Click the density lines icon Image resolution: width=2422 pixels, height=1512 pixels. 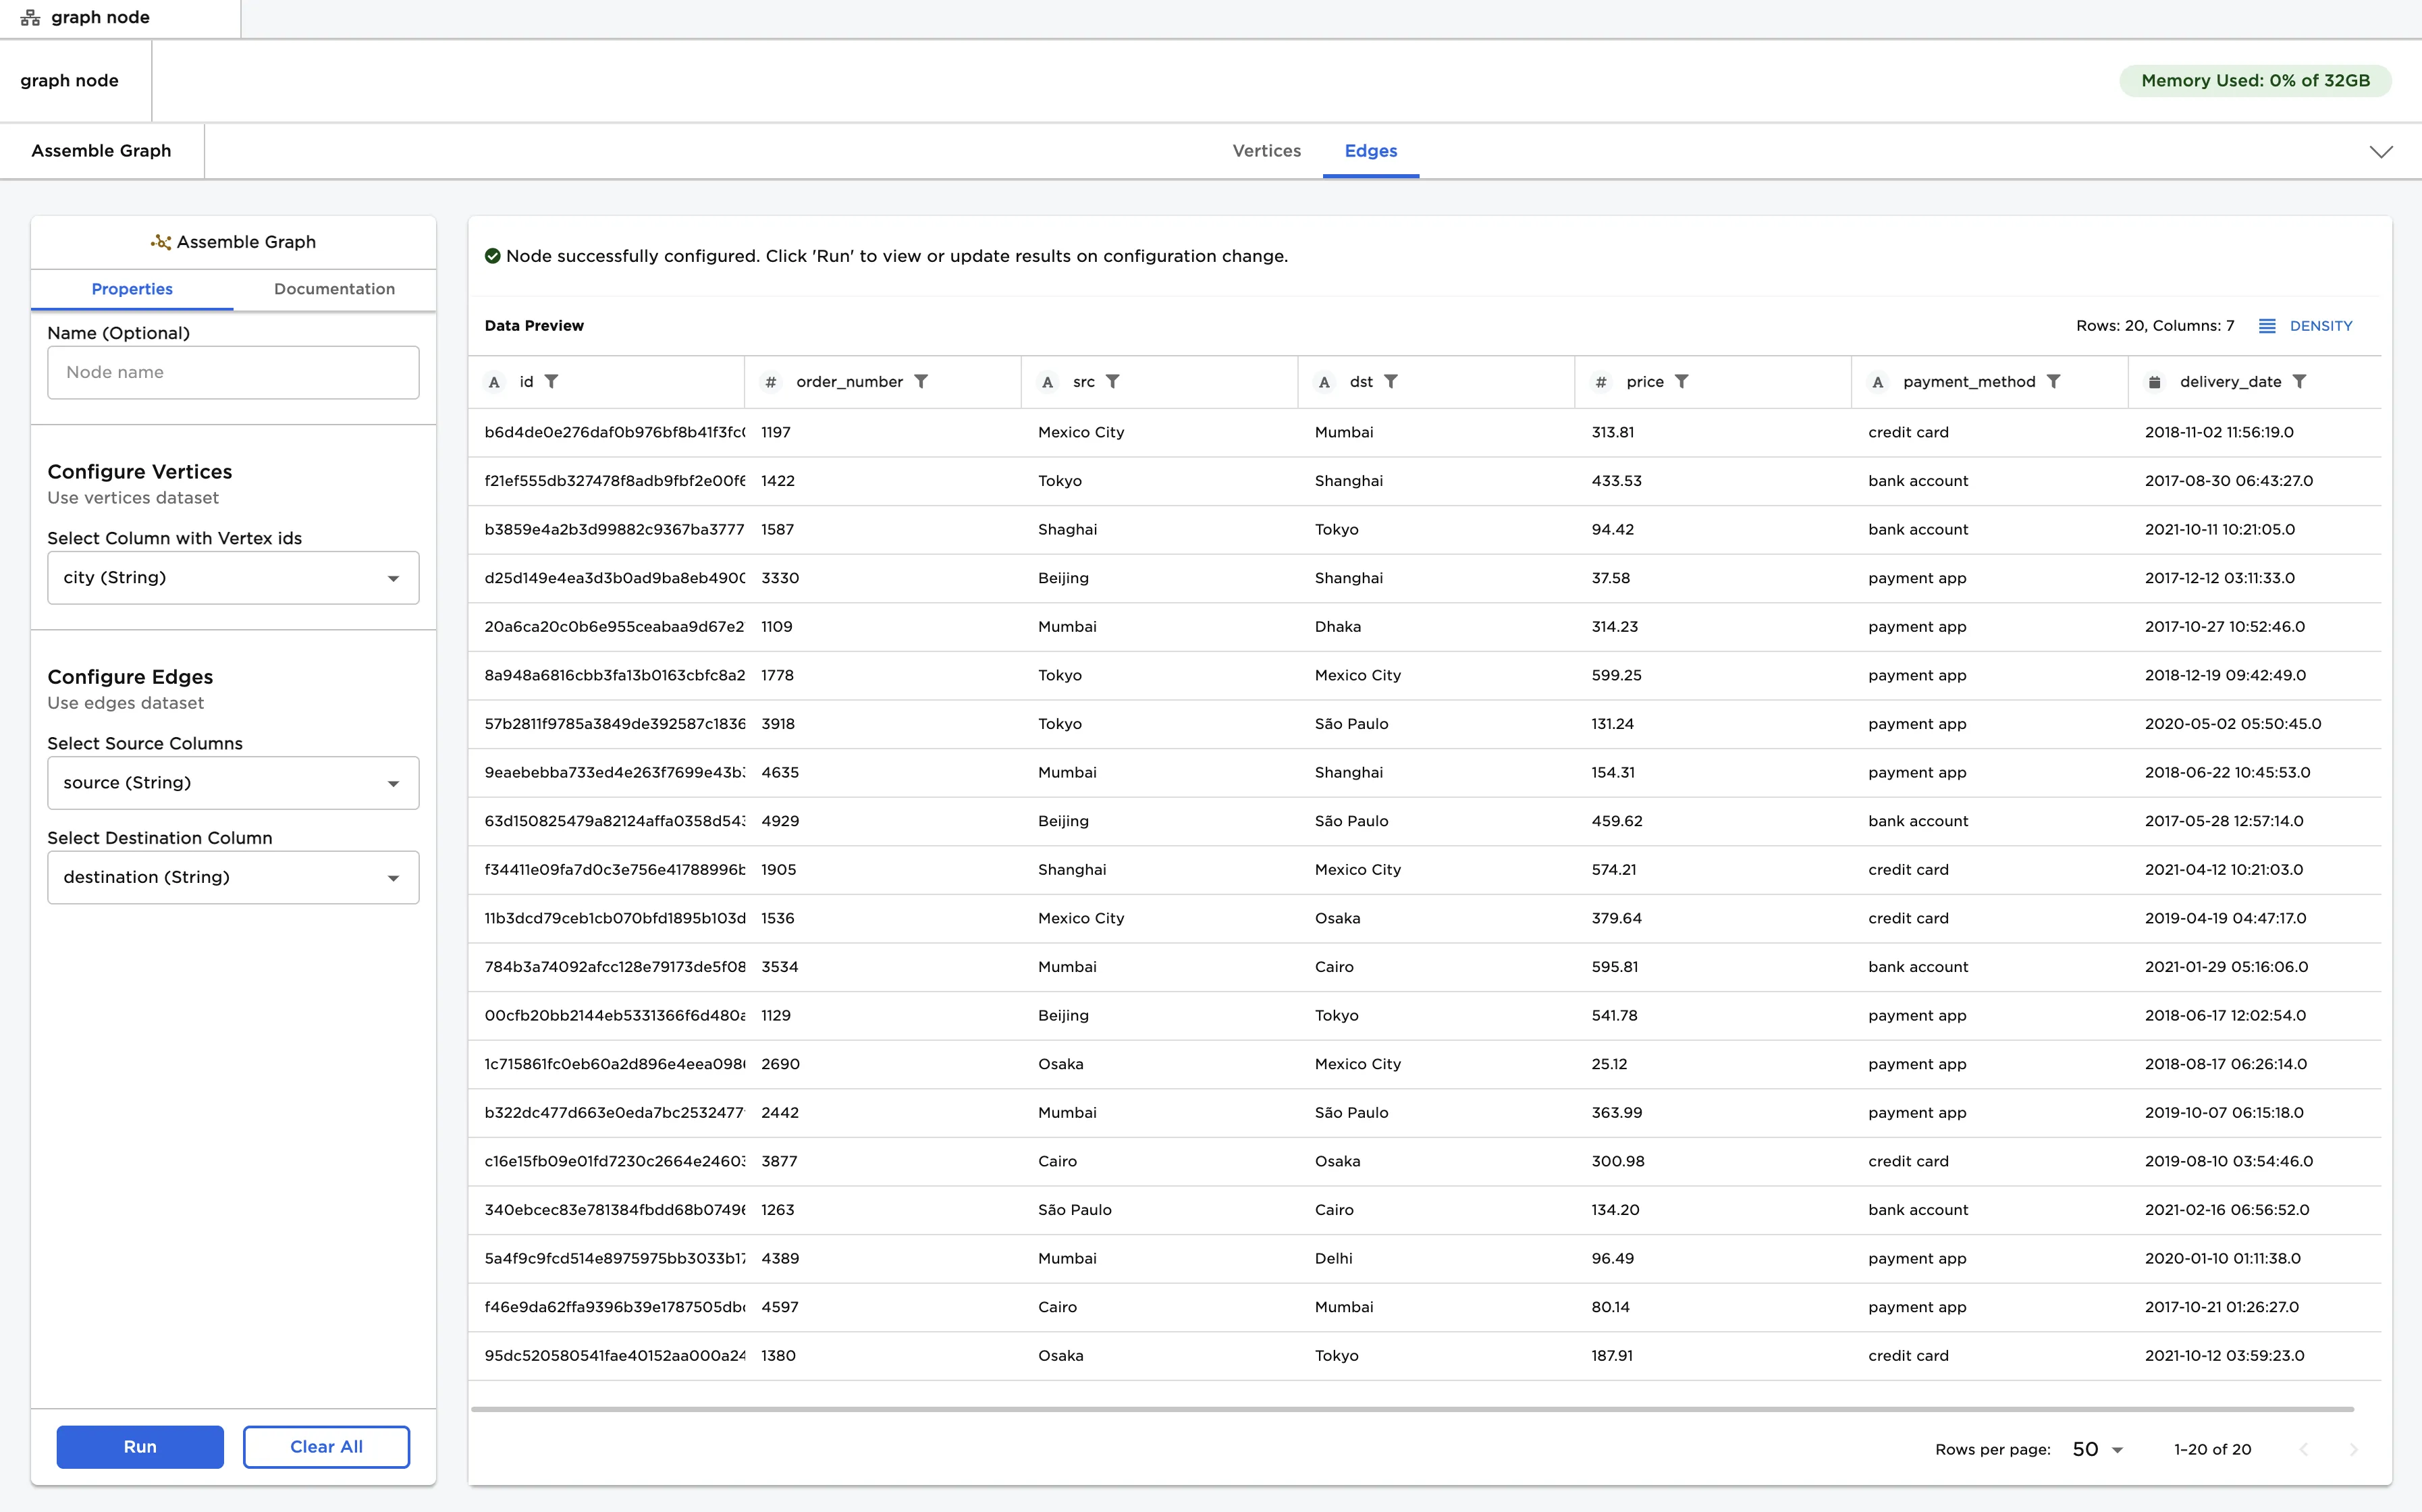point(2267,326)
